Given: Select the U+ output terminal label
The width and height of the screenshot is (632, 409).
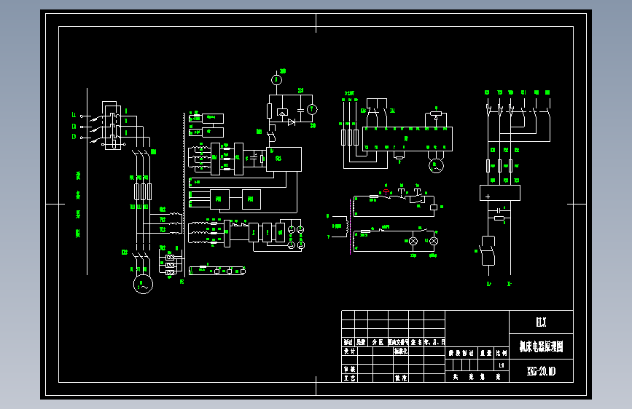Looking at the screenshot, I should (x=489, y=284).
